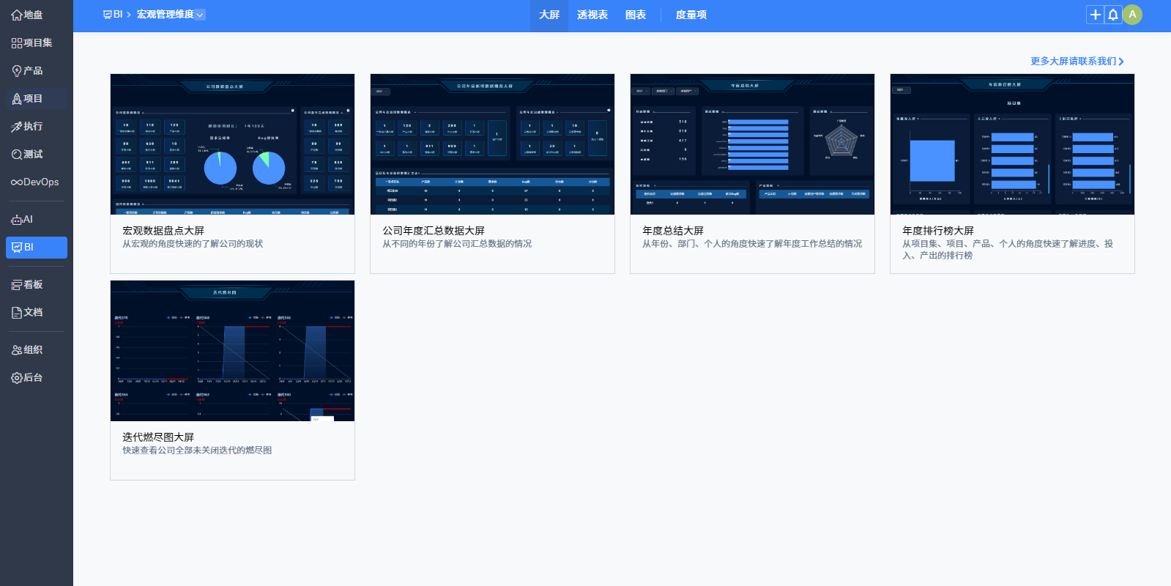
Task: Switch to the 图表 tab
Action: (x=635, y=15)
